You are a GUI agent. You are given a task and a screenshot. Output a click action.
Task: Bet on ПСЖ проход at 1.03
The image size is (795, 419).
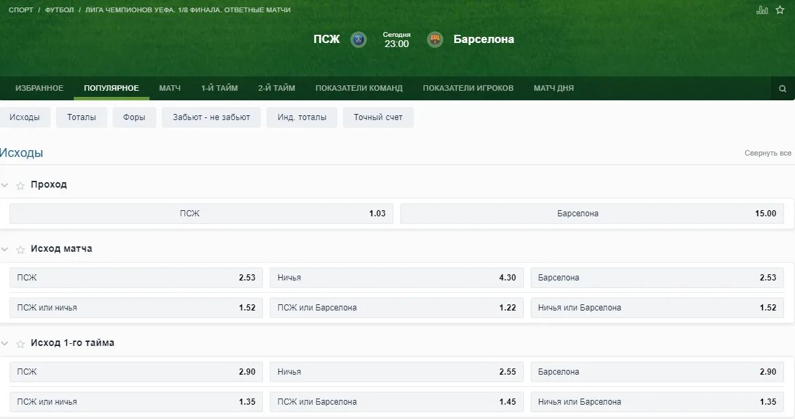[x=201, y=214]
